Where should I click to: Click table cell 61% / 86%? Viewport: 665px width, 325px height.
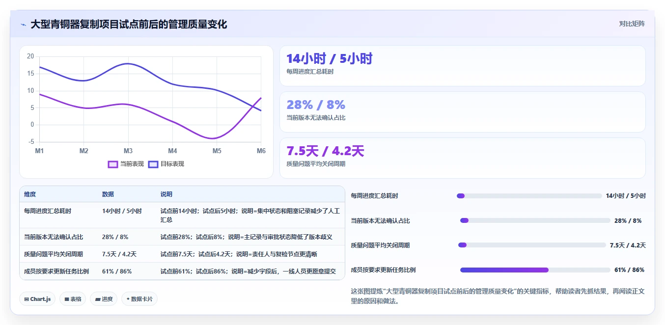pos(117,271)
